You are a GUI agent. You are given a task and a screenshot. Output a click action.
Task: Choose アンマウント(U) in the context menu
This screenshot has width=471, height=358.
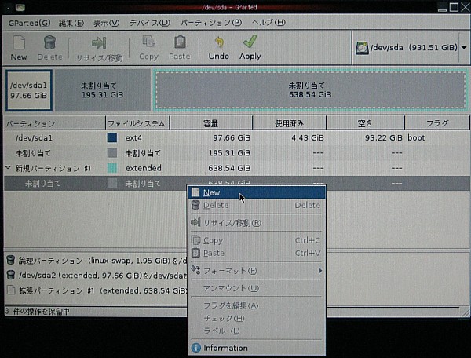(x=257, y=288)
